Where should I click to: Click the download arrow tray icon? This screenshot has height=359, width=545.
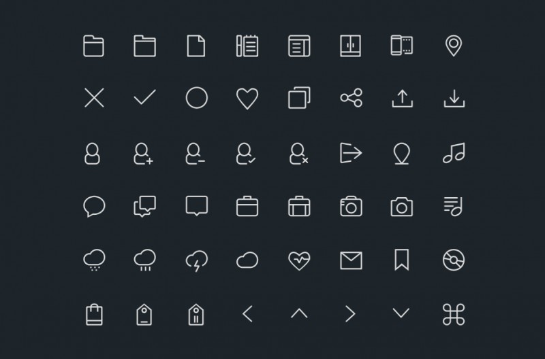(454, 99)
